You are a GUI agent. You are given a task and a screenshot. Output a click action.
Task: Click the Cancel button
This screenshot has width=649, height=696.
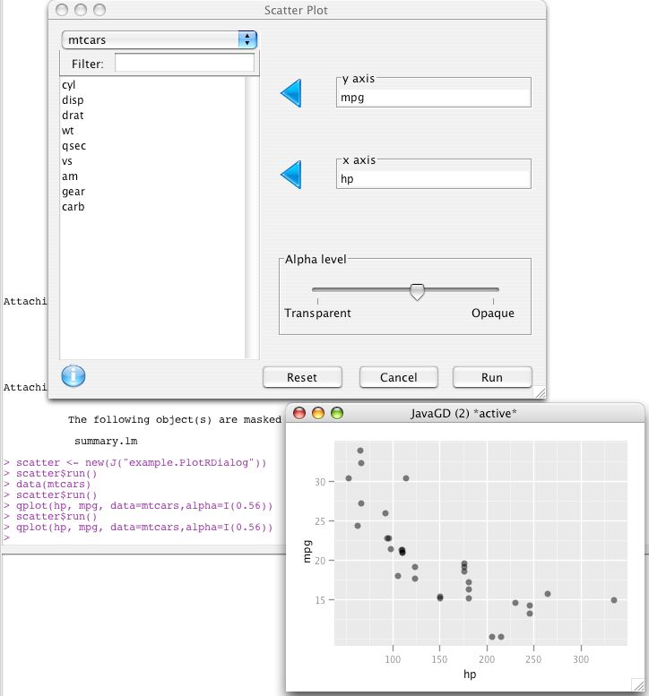click(399, 377)
